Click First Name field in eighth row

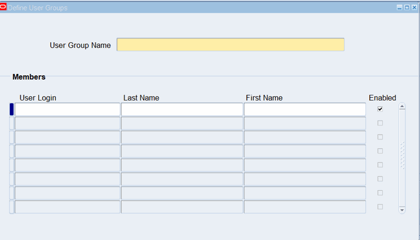click(305, 207)
